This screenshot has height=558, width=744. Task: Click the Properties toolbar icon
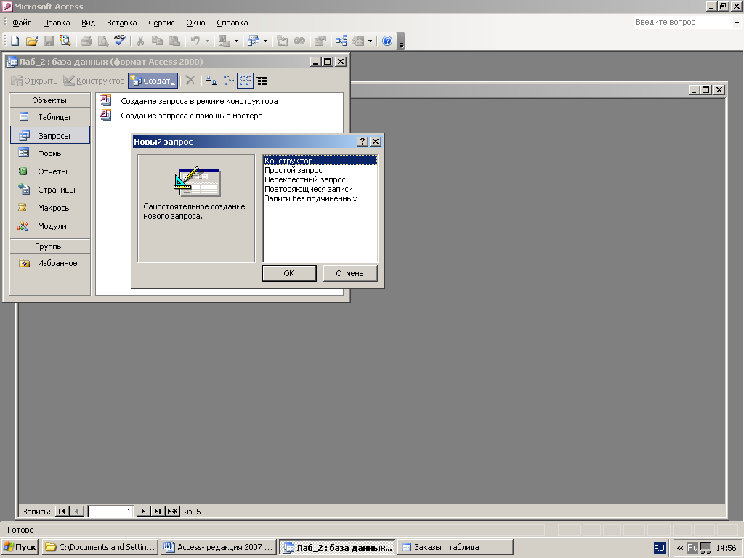click(320, 41)
